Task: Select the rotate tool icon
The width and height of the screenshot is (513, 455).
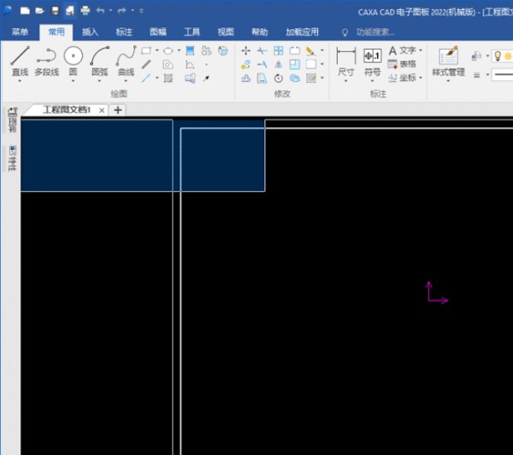Action: tap(279, 78)
